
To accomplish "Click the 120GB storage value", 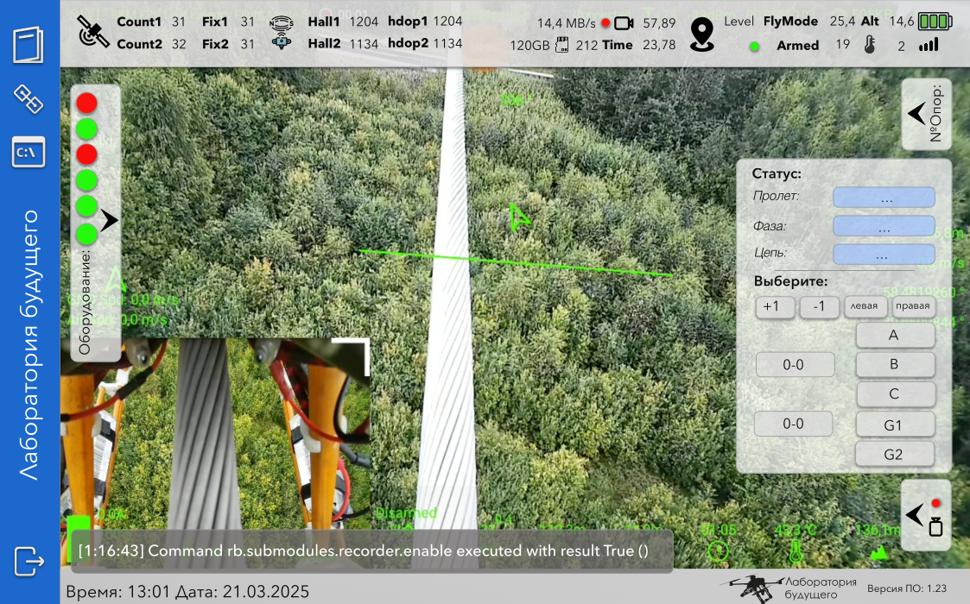I will tap(529, 45).
